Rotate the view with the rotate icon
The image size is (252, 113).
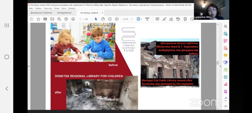click(192, 19)
